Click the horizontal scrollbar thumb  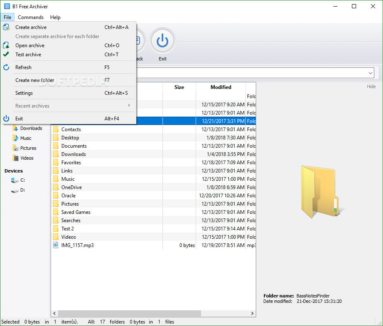(129, 313)
